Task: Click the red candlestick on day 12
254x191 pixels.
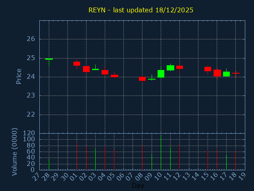Action: point(179,67)
